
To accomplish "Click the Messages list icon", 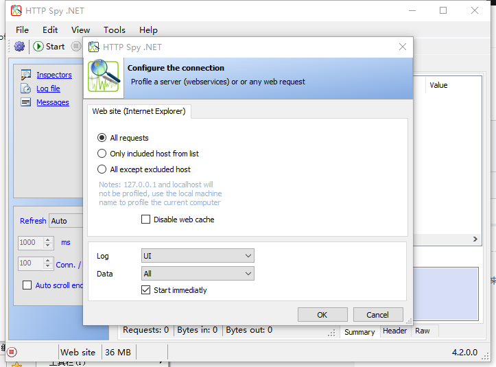I will (x=26, y=102).
